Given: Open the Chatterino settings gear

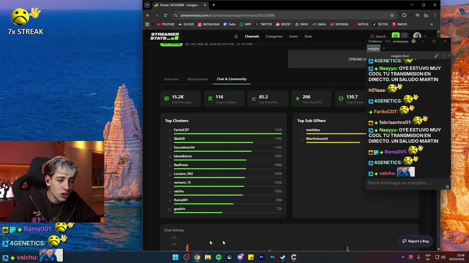Looking at the screenshot, I should tap(414, 41).
